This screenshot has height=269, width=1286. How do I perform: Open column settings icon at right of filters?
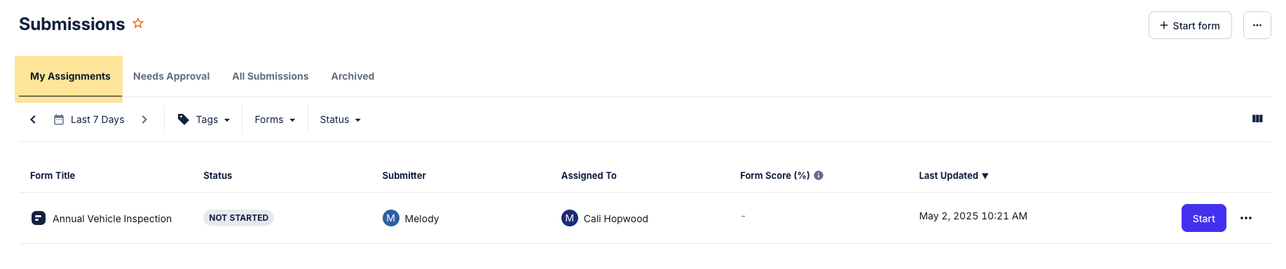(x=1257, y=119)
